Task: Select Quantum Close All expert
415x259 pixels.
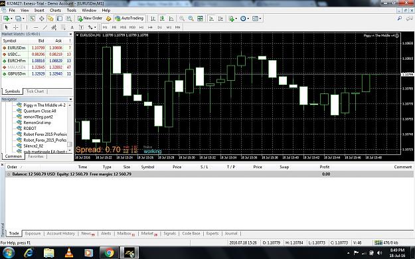Action: [40, 111]
